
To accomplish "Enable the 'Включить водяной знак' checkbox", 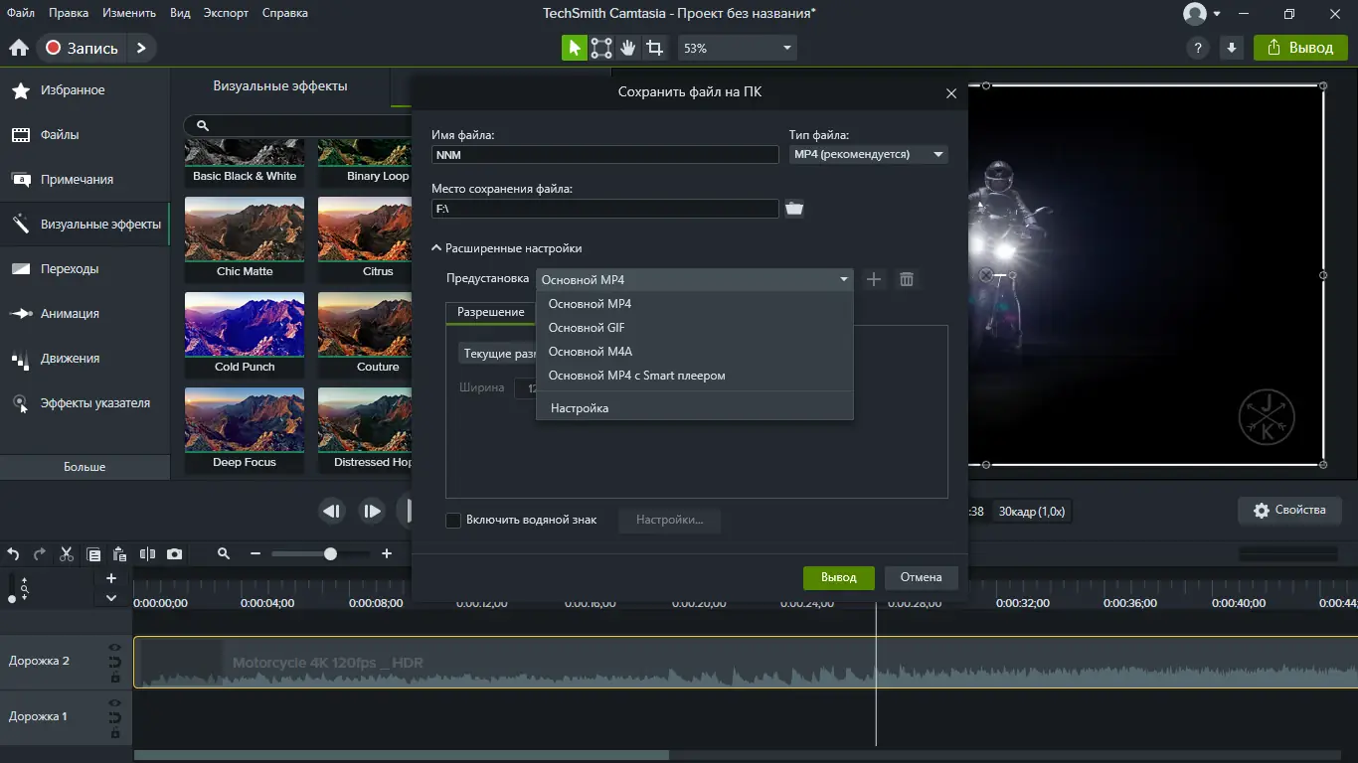I will [x=453, y=520].
